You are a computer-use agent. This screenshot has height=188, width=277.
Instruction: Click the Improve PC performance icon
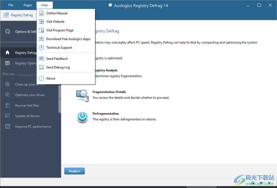[x=7, y=126]
